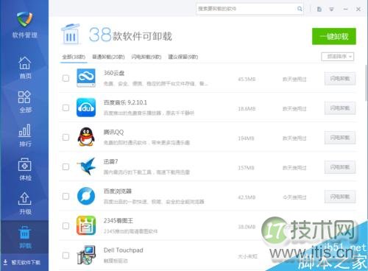Click the 360云盘 name text
This screenshot has height=271, width=368.
click(x=114, y=73)
